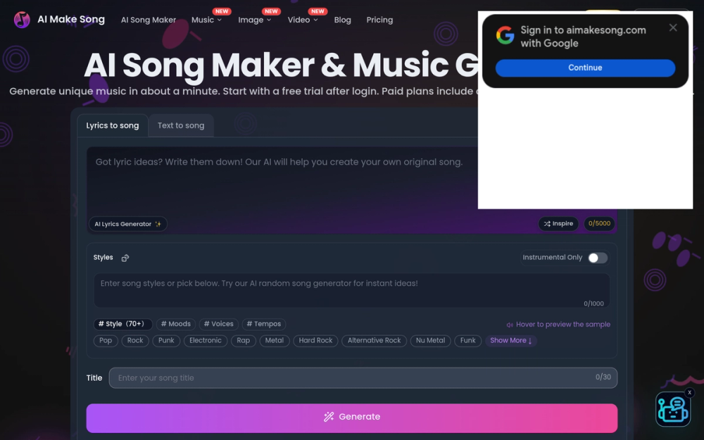
Task: Click the AI Make Song brand name
Action: click(71, 19)
